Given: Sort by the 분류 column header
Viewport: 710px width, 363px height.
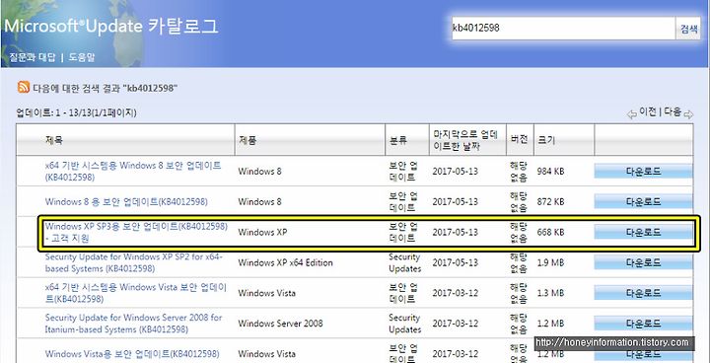Looking at the screenshot, I should tap(398, 140).
